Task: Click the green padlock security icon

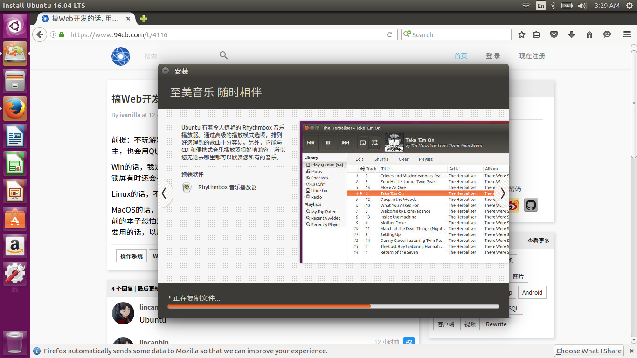Action: (62, 34)
